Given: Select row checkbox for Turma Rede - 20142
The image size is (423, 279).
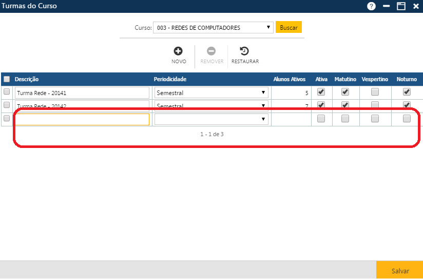Looking at the screenshot, I should (x=7, y=105).
